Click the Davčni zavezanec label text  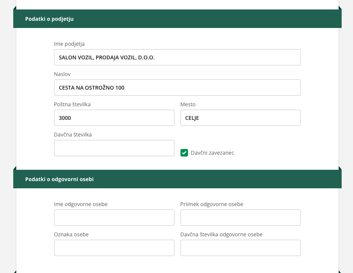(212, 153)
